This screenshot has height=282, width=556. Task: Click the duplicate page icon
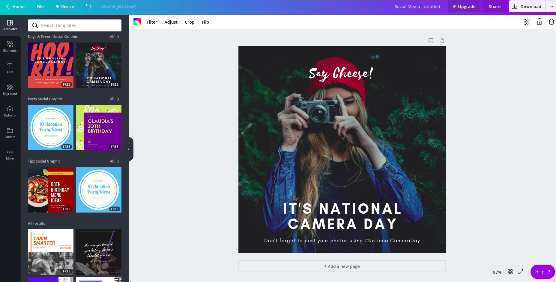click(x=442, y=40)
